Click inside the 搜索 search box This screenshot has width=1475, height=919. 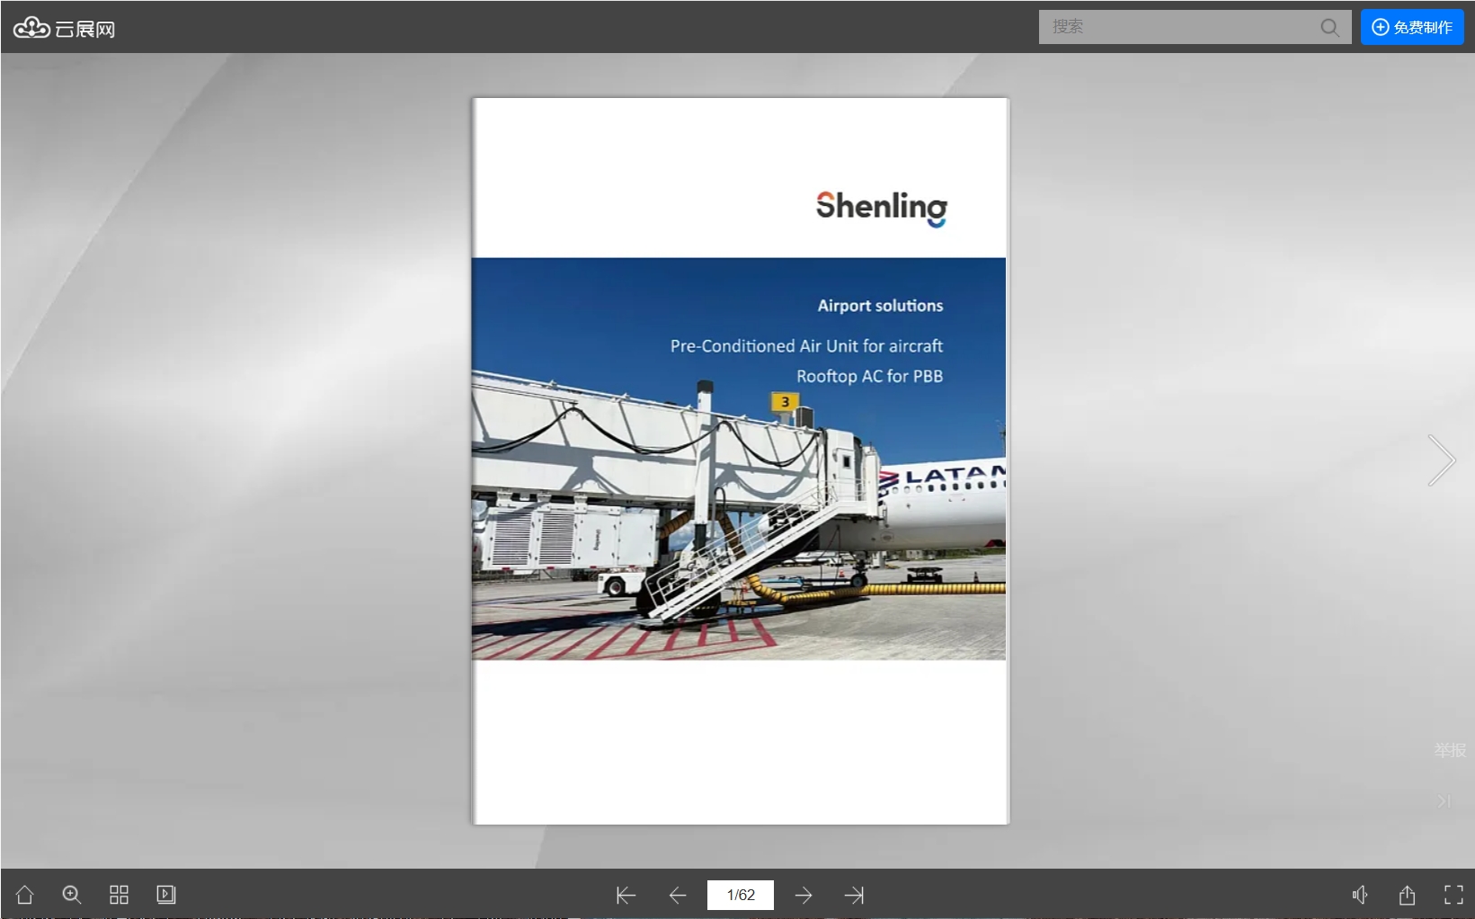tap(1177, 27)
